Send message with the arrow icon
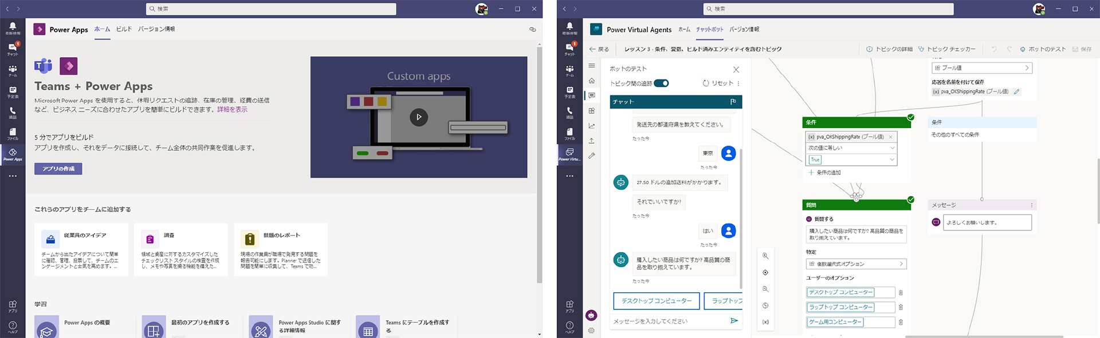The height and width of the screenshot is (338, 1100). (734, 321)
